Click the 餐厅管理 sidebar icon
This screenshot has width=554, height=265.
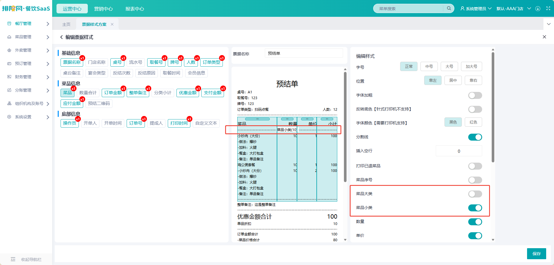9,23
